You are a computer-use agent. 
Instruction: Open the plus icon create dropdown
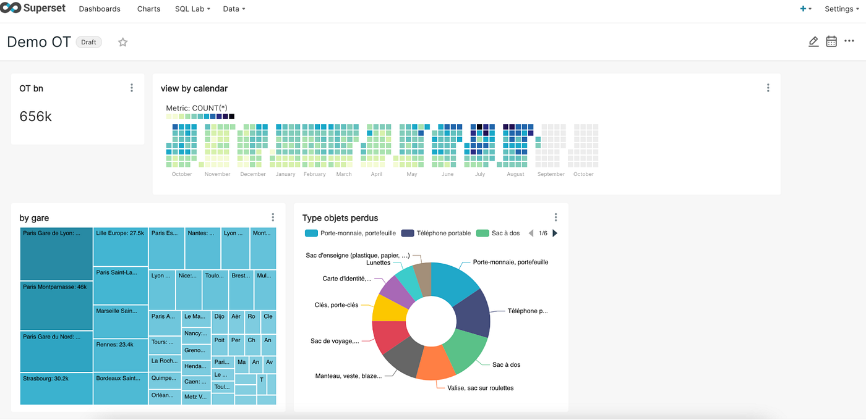tap(804, 9)
